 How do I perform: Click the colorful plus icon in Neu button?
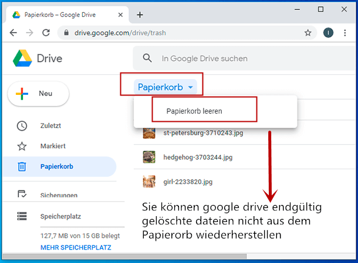(22, 94)
